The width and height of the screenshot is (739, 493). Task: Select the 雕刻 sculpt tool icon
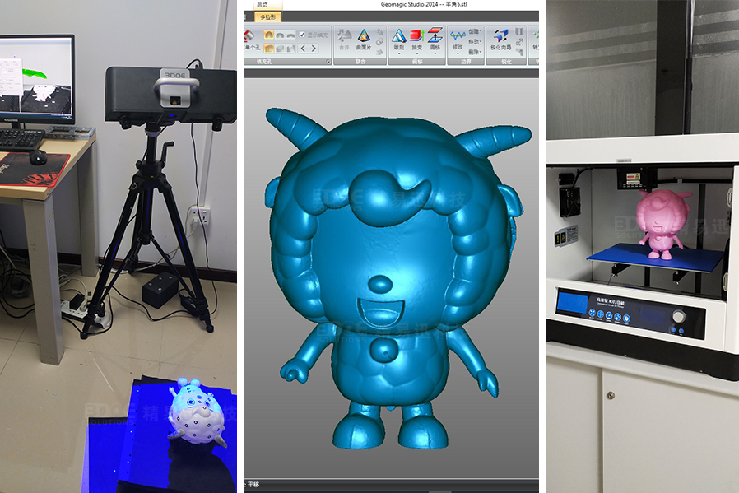(x=398, y=38)
